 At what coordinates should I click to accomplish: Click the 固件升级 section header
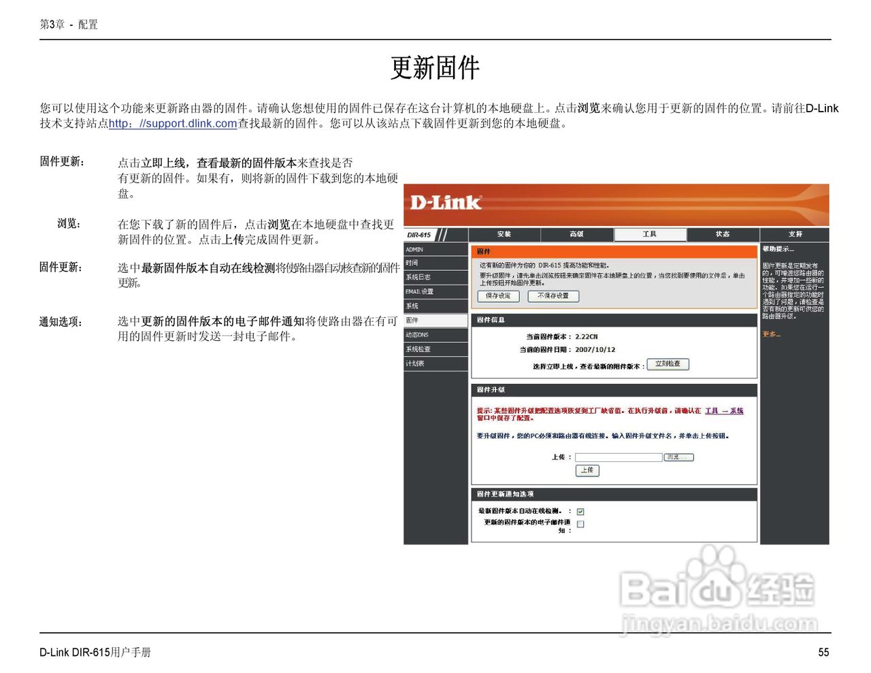pos(614,390)
